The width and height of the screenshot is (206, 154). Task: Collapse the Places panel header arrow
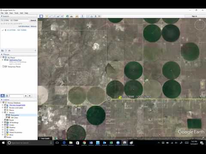(2, 54)
